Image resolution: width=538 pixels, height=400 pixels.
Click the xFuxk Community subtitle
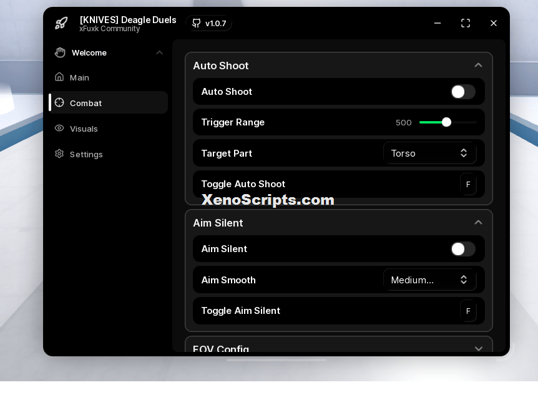(x=110, y=29)
